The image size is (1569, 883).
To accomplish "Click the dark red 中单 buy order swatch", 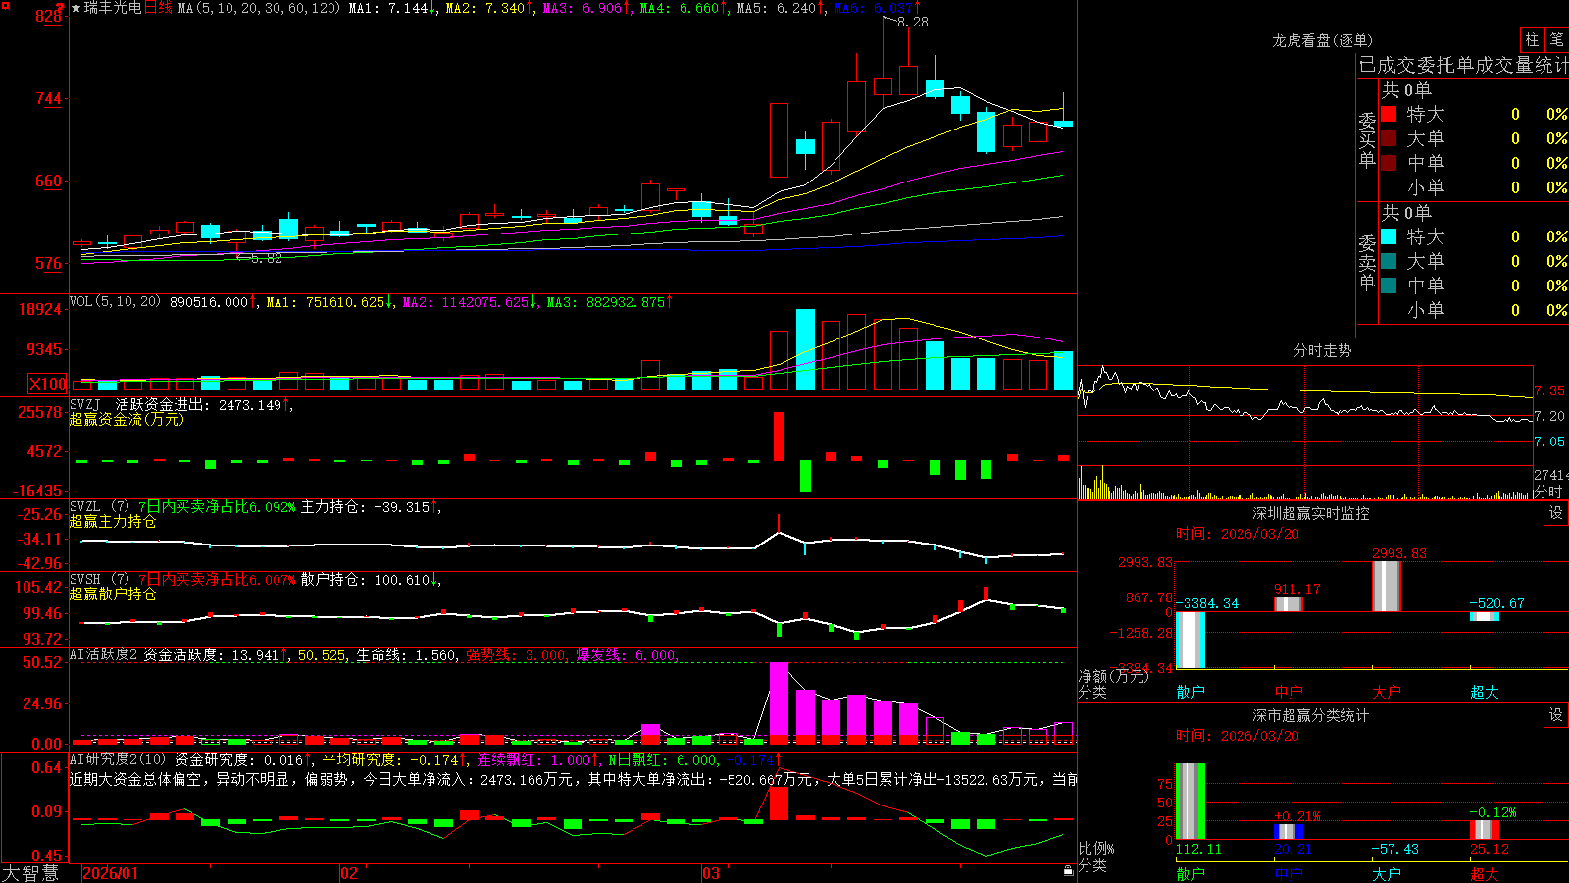I will pos(1389,162).
